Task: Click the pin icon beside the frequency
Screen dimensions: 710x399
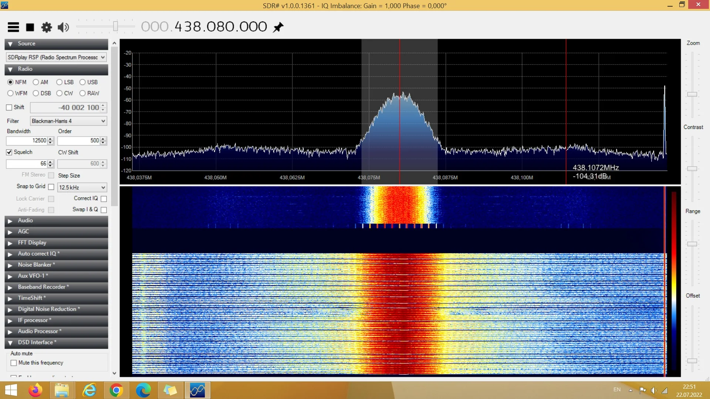Action: click(278, 27)
